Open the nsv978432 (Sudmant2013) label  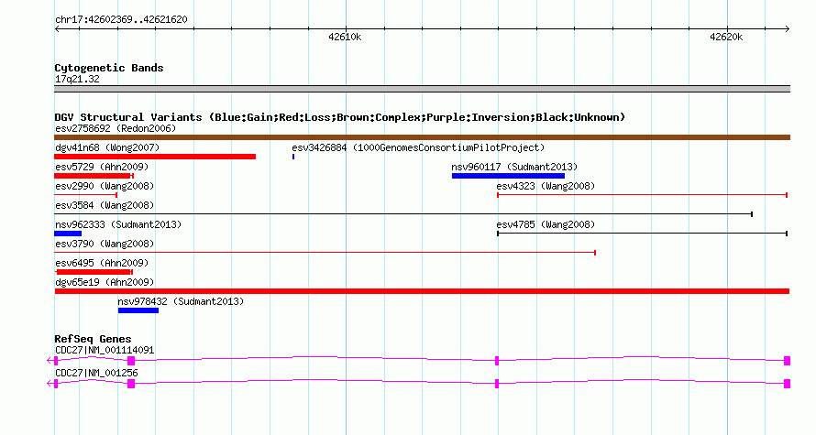pyautogui.click(x=181, y=301)
